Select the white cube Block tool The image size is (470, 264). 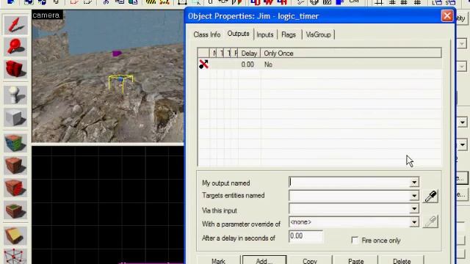tap(15, 117)
